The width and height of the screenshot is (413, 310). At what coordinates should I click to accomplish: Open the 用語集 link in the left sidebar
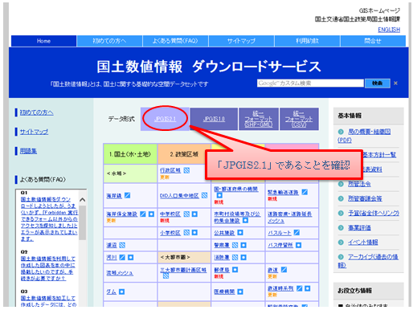click(x=28, y=151)
